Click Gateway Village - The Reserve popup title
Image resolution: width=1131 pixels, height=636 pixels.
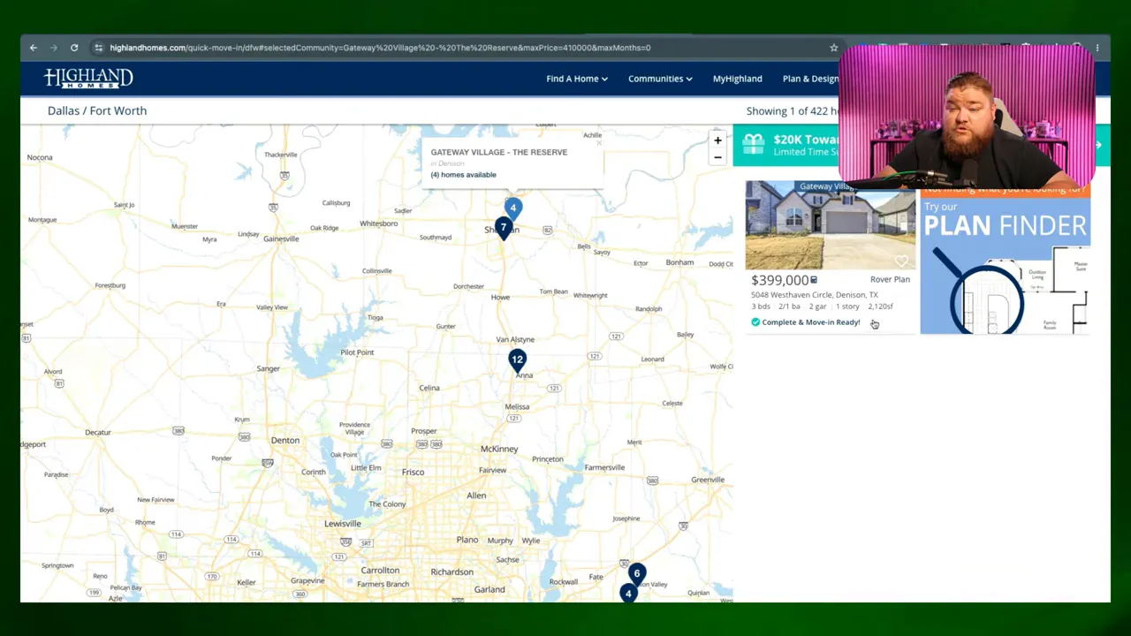click(499, 152)
